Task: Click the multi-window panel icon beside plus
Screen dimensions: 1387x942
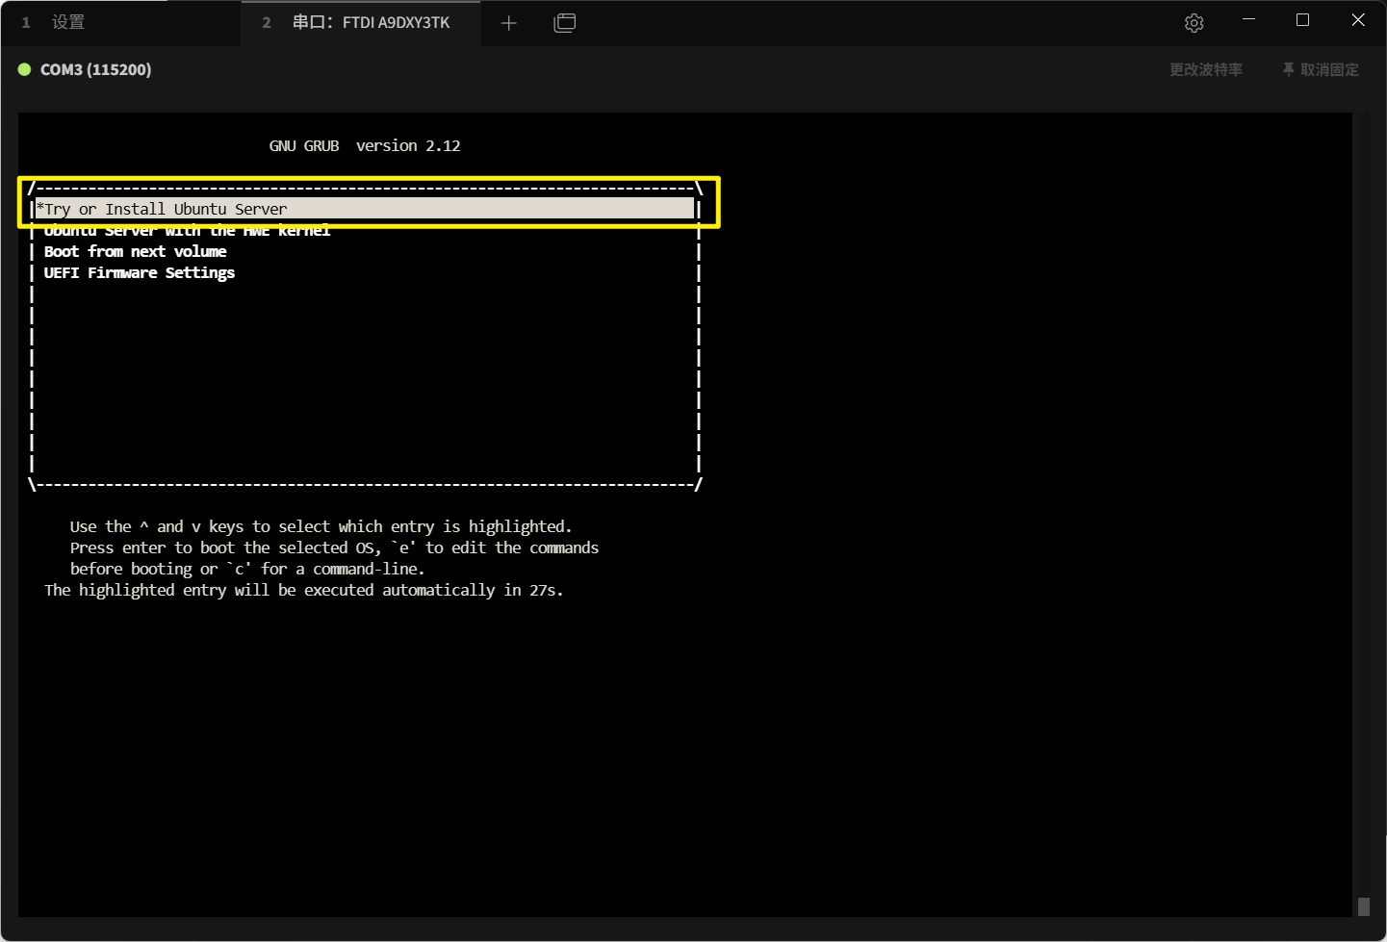Action: (x=565, y=23)
